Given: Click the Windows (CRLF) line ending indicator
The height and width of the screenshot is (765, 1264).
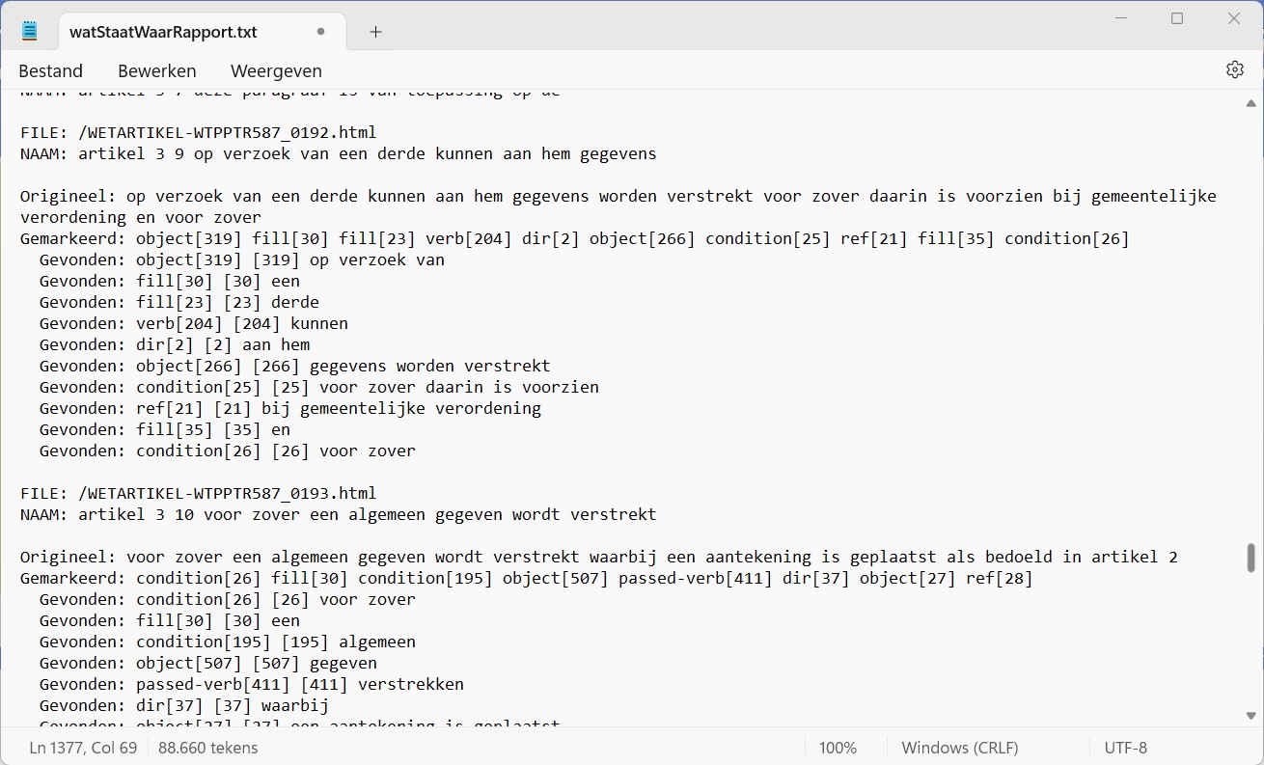Looking at the screenshot, I should 959,748.
